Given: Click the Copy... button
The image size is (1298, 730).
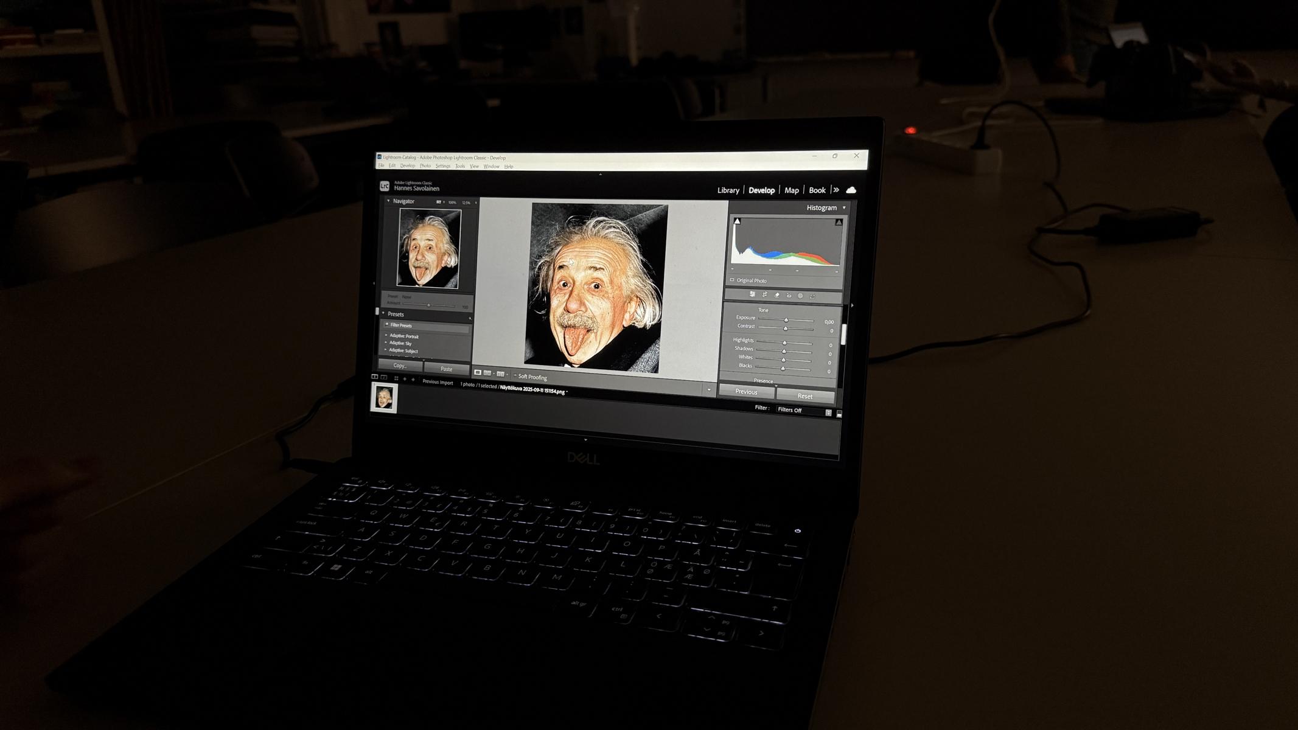Looking at the screenshot, I should click(400, 366).
